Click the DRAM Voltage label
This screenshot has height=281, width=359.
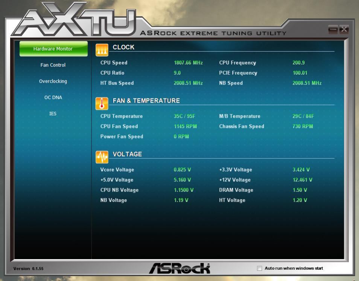point(236,190)
